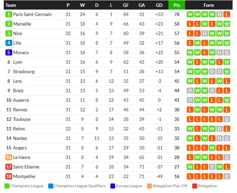Click the red Relegation legend swatch
This screenshot has height=193, width=237.
coord(195,186)
